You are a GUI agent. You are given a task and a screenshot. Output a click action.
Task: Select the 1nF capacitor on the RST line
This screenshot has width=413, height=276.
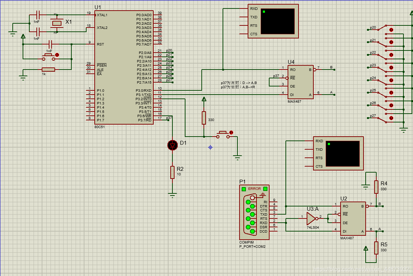pyautogui.click(x=51, y=44)
